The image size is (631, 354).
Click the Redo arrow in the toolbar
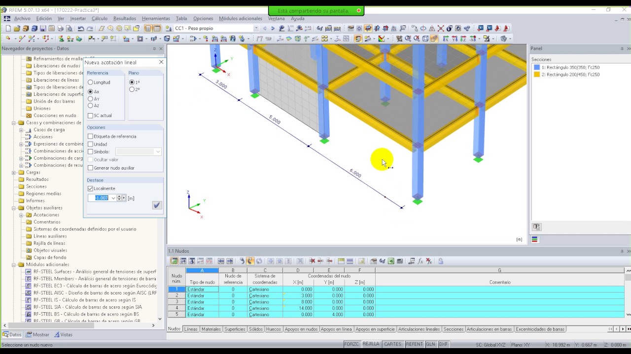pyautogui.click(x=90, y=29)
